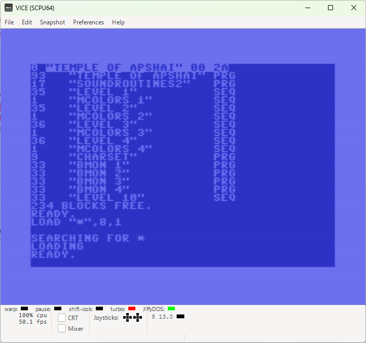Close the VICE emulator window
366x343 pixels.
[x=354, y=8]
